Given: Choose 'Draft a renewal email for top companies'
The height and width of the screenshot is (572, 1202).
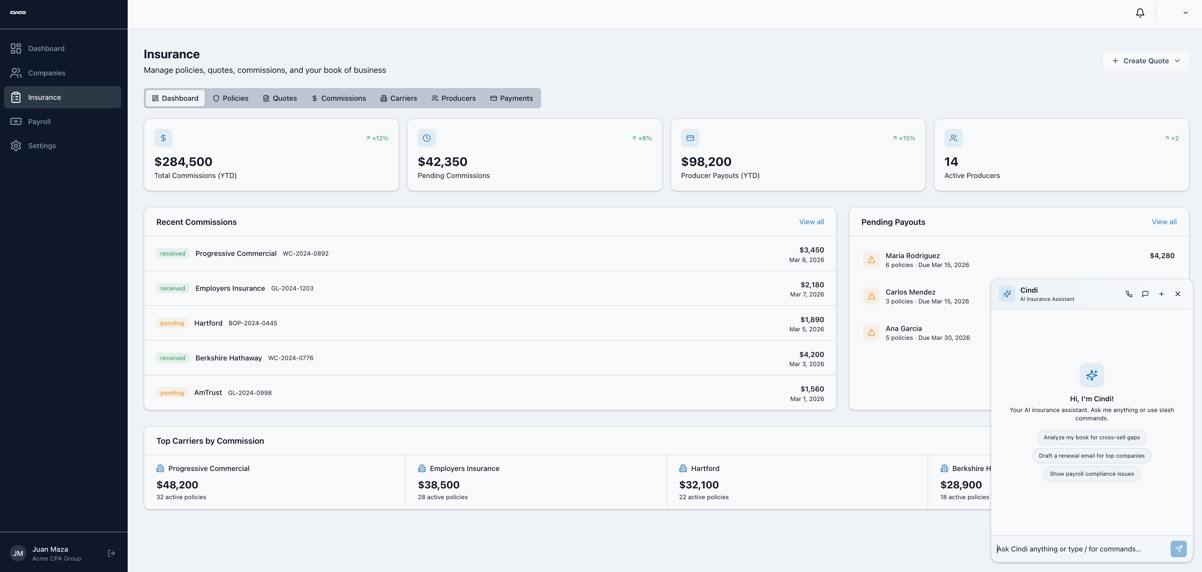Looking at the screenshot, I should click(x=1091, y=456).
